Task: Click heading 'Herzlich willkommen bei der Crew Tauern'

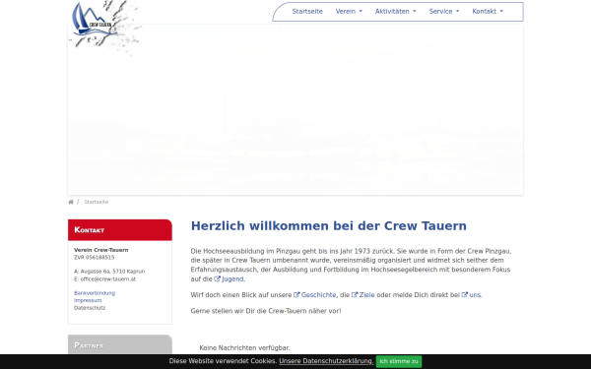Action: [x=329, y=226]
